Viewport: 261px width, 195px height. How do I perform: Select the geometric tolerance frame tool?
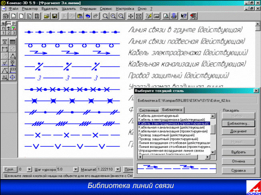coord(12,70)
